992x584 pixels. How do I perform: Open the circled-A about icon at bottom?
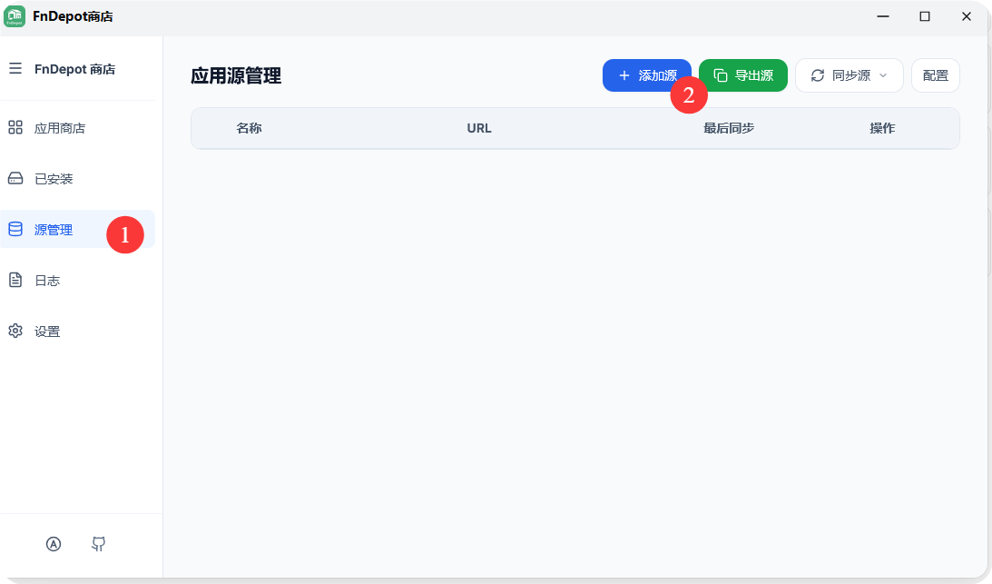(x=54, y=543)
